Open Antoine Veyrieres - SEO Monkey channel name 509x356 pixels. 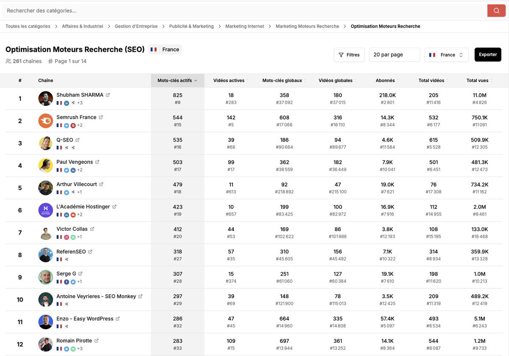click(x=96, y=296)
